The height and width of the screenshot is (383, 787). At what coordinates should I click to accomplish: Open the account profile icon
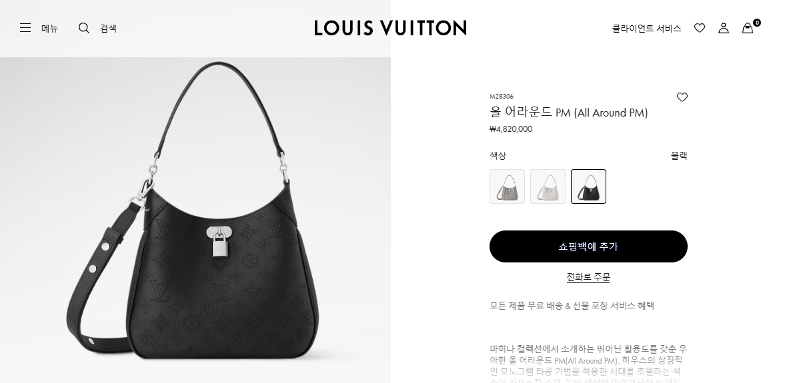click(723, 28)
